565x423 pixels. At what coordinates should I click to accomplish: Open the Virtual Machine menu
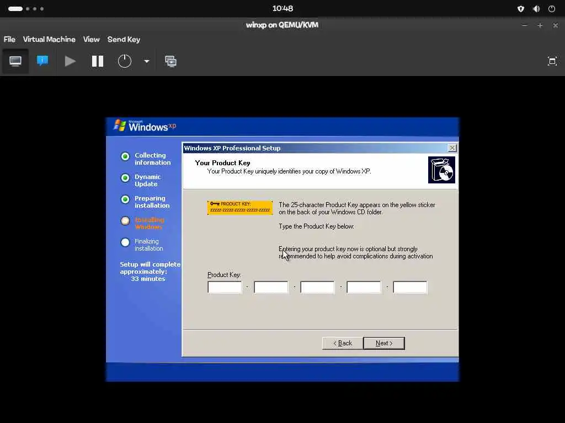coord(49,40)
